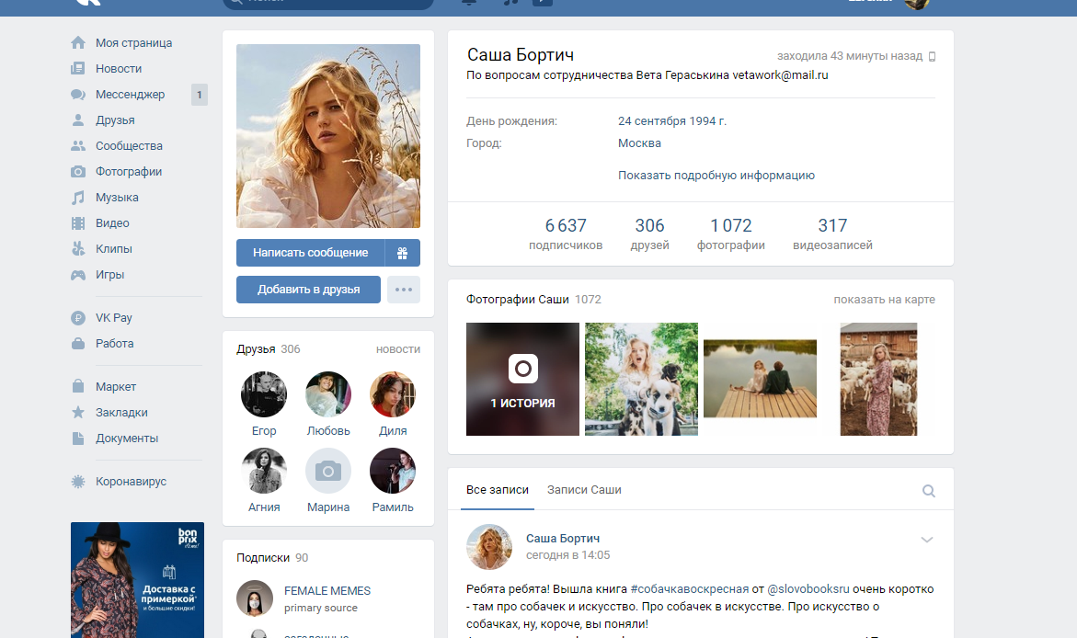The height and width of the screenshot is (638, 1077).
Task: Open post timestamp сегодня в 14:05
Action: pos(568,555)
